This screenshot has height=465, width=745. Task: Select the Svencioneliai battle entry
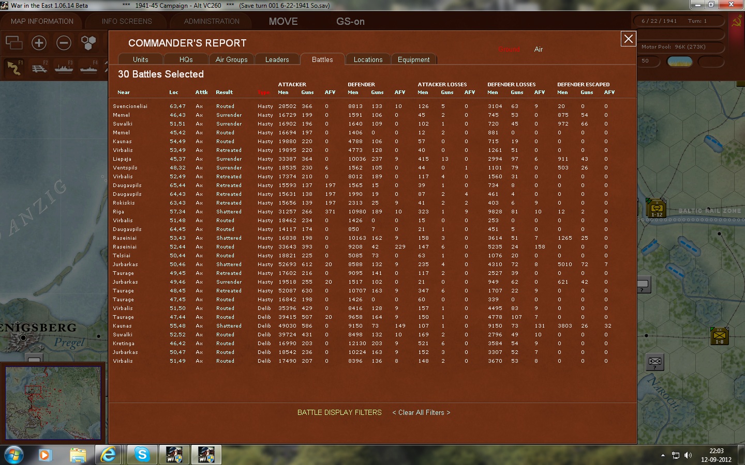(130, 106)
